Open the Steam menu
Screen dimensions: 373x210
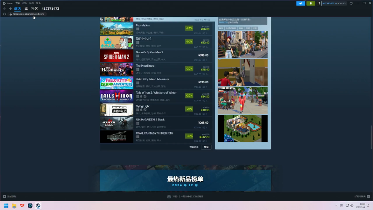9,3
